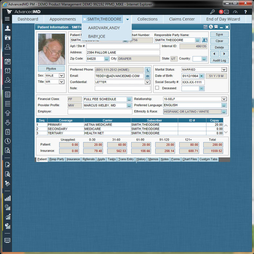Click the EHR icon at sidebar bottom

[x=7, y=240]
